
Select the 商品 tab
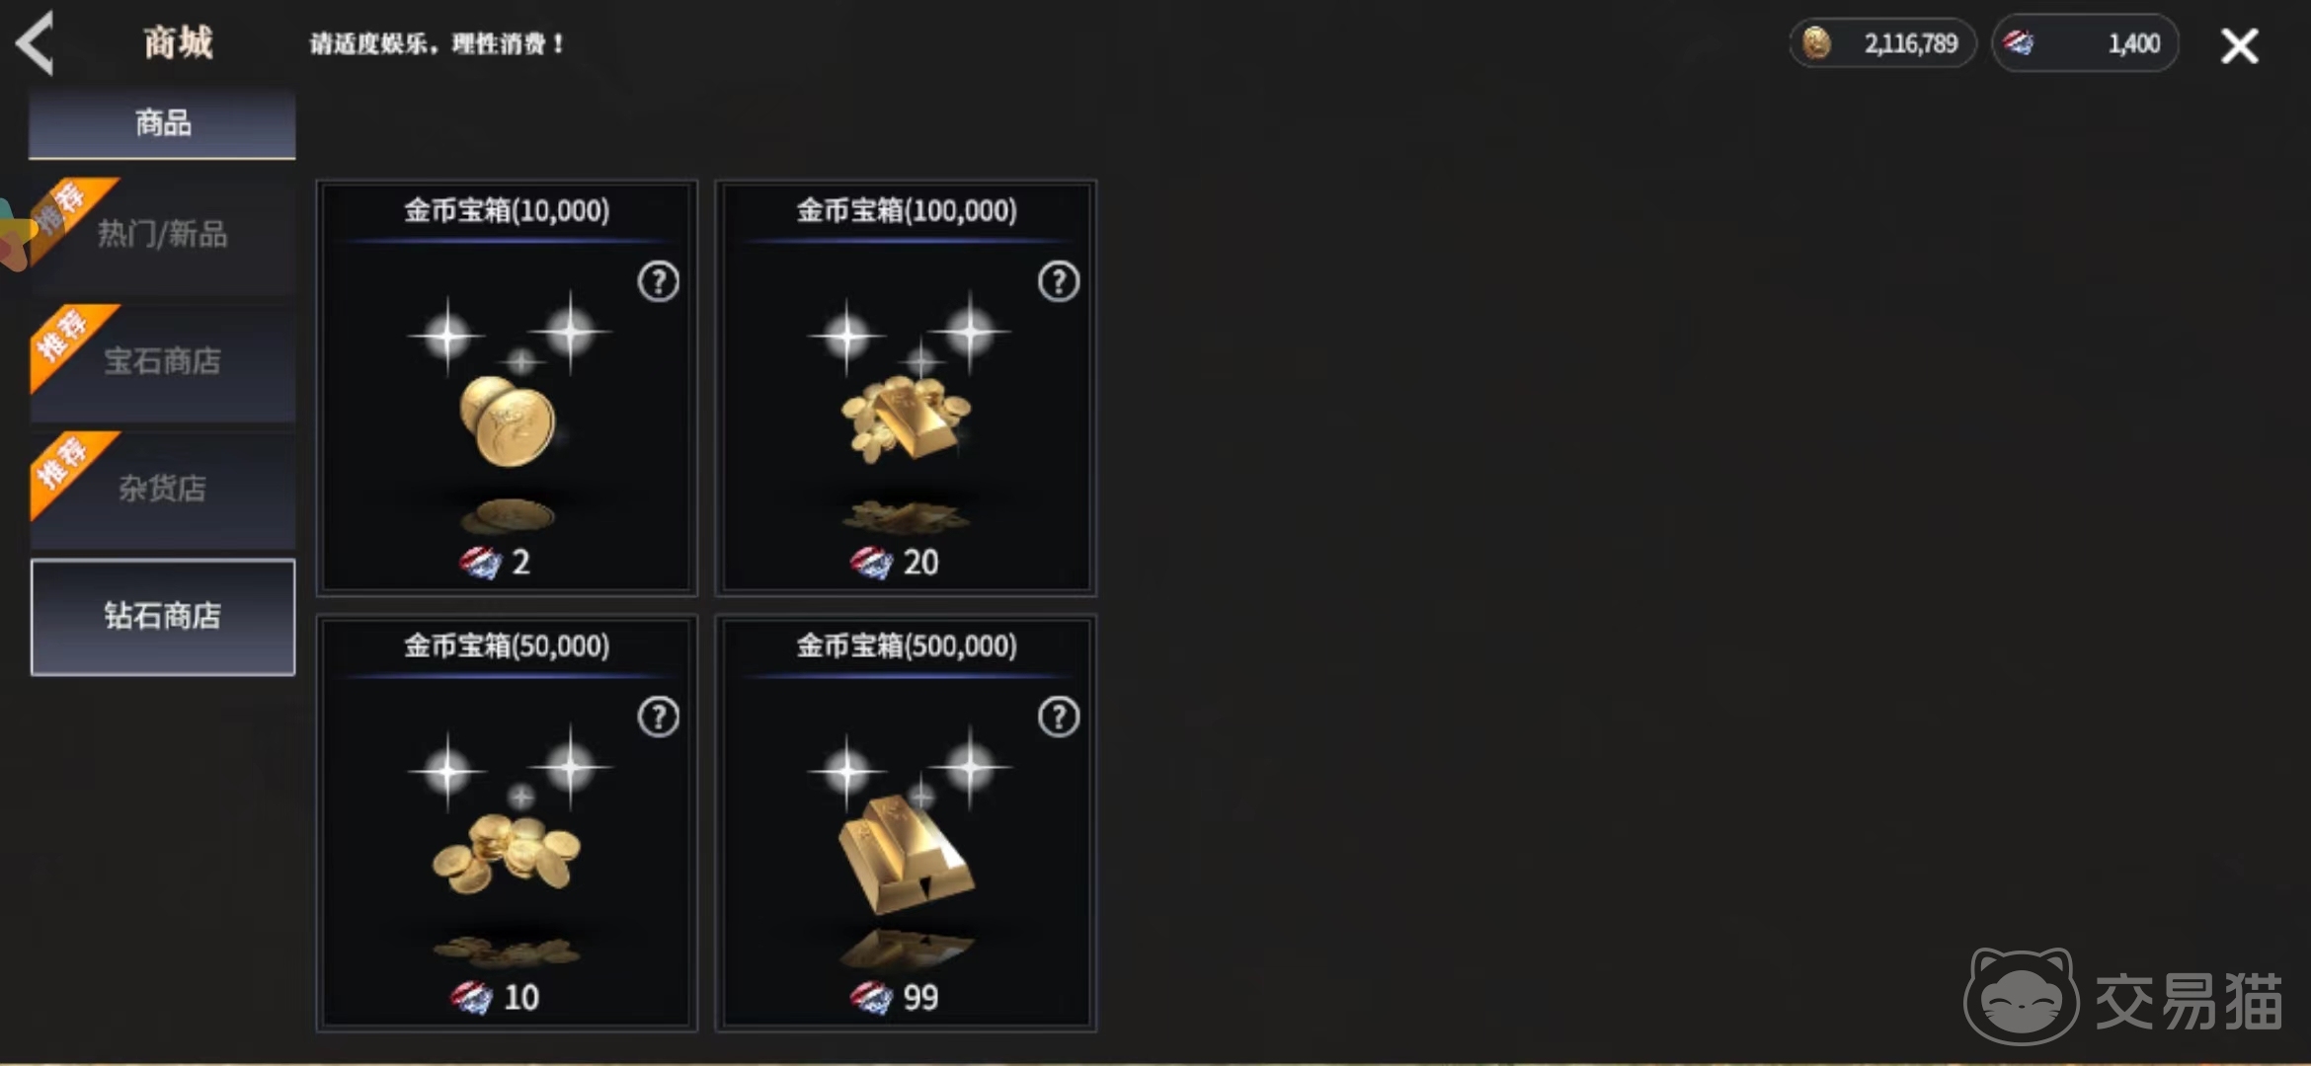[162, 123]
